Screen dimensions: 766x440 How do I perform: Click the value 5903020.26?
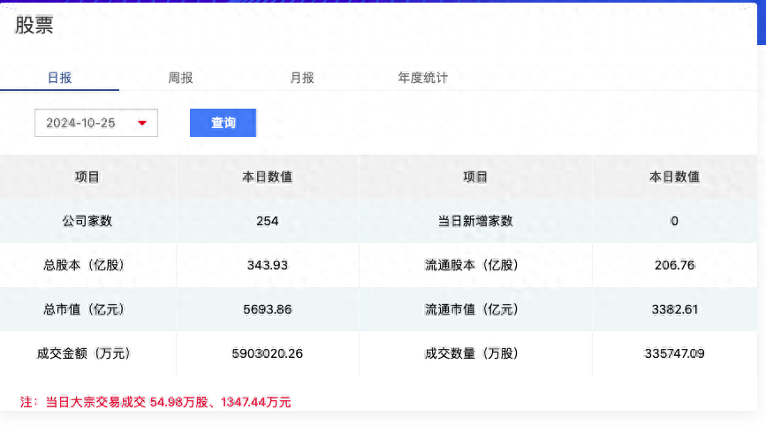267,353
